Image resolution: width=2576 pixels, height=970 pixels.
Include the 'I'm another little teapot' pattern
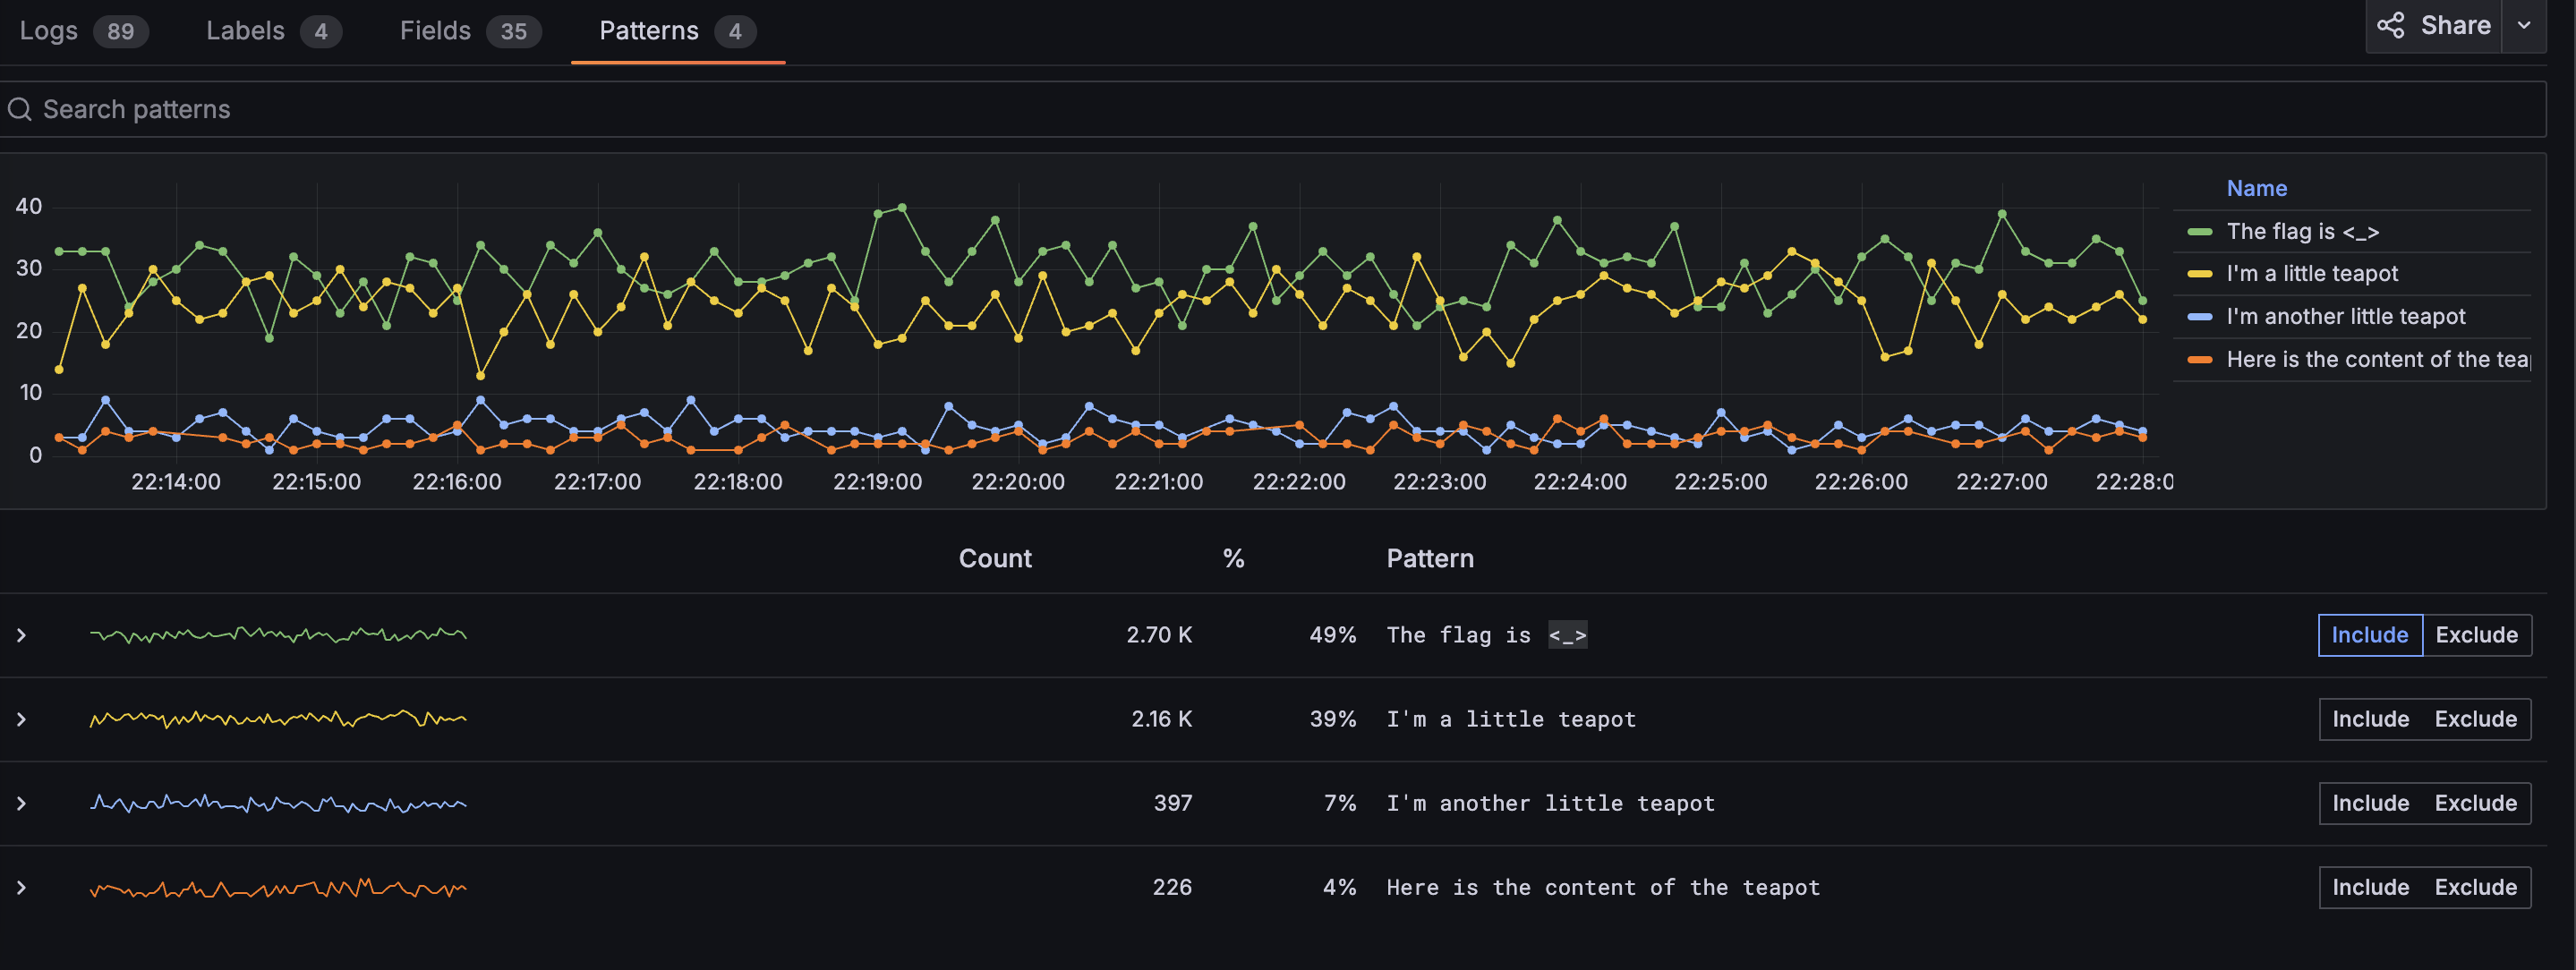[x=2370, y=803]
